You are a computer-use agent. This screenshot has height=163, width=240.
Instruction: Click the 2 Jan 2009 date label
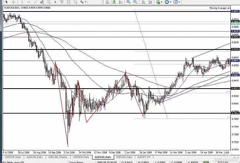pos(130,152)
